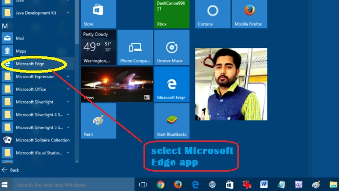Open Task View on the taskbar
This screenshot has height=191, width=339.
click(x=143, y=185)
